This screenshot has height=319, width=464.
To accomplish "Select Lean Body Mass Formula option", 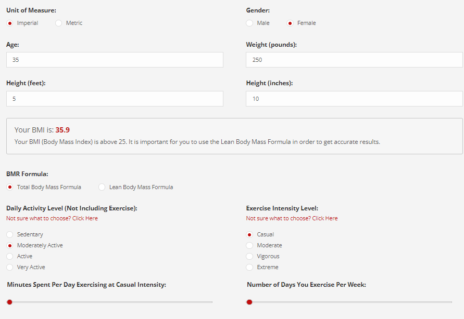I will [x=102, y=187].
